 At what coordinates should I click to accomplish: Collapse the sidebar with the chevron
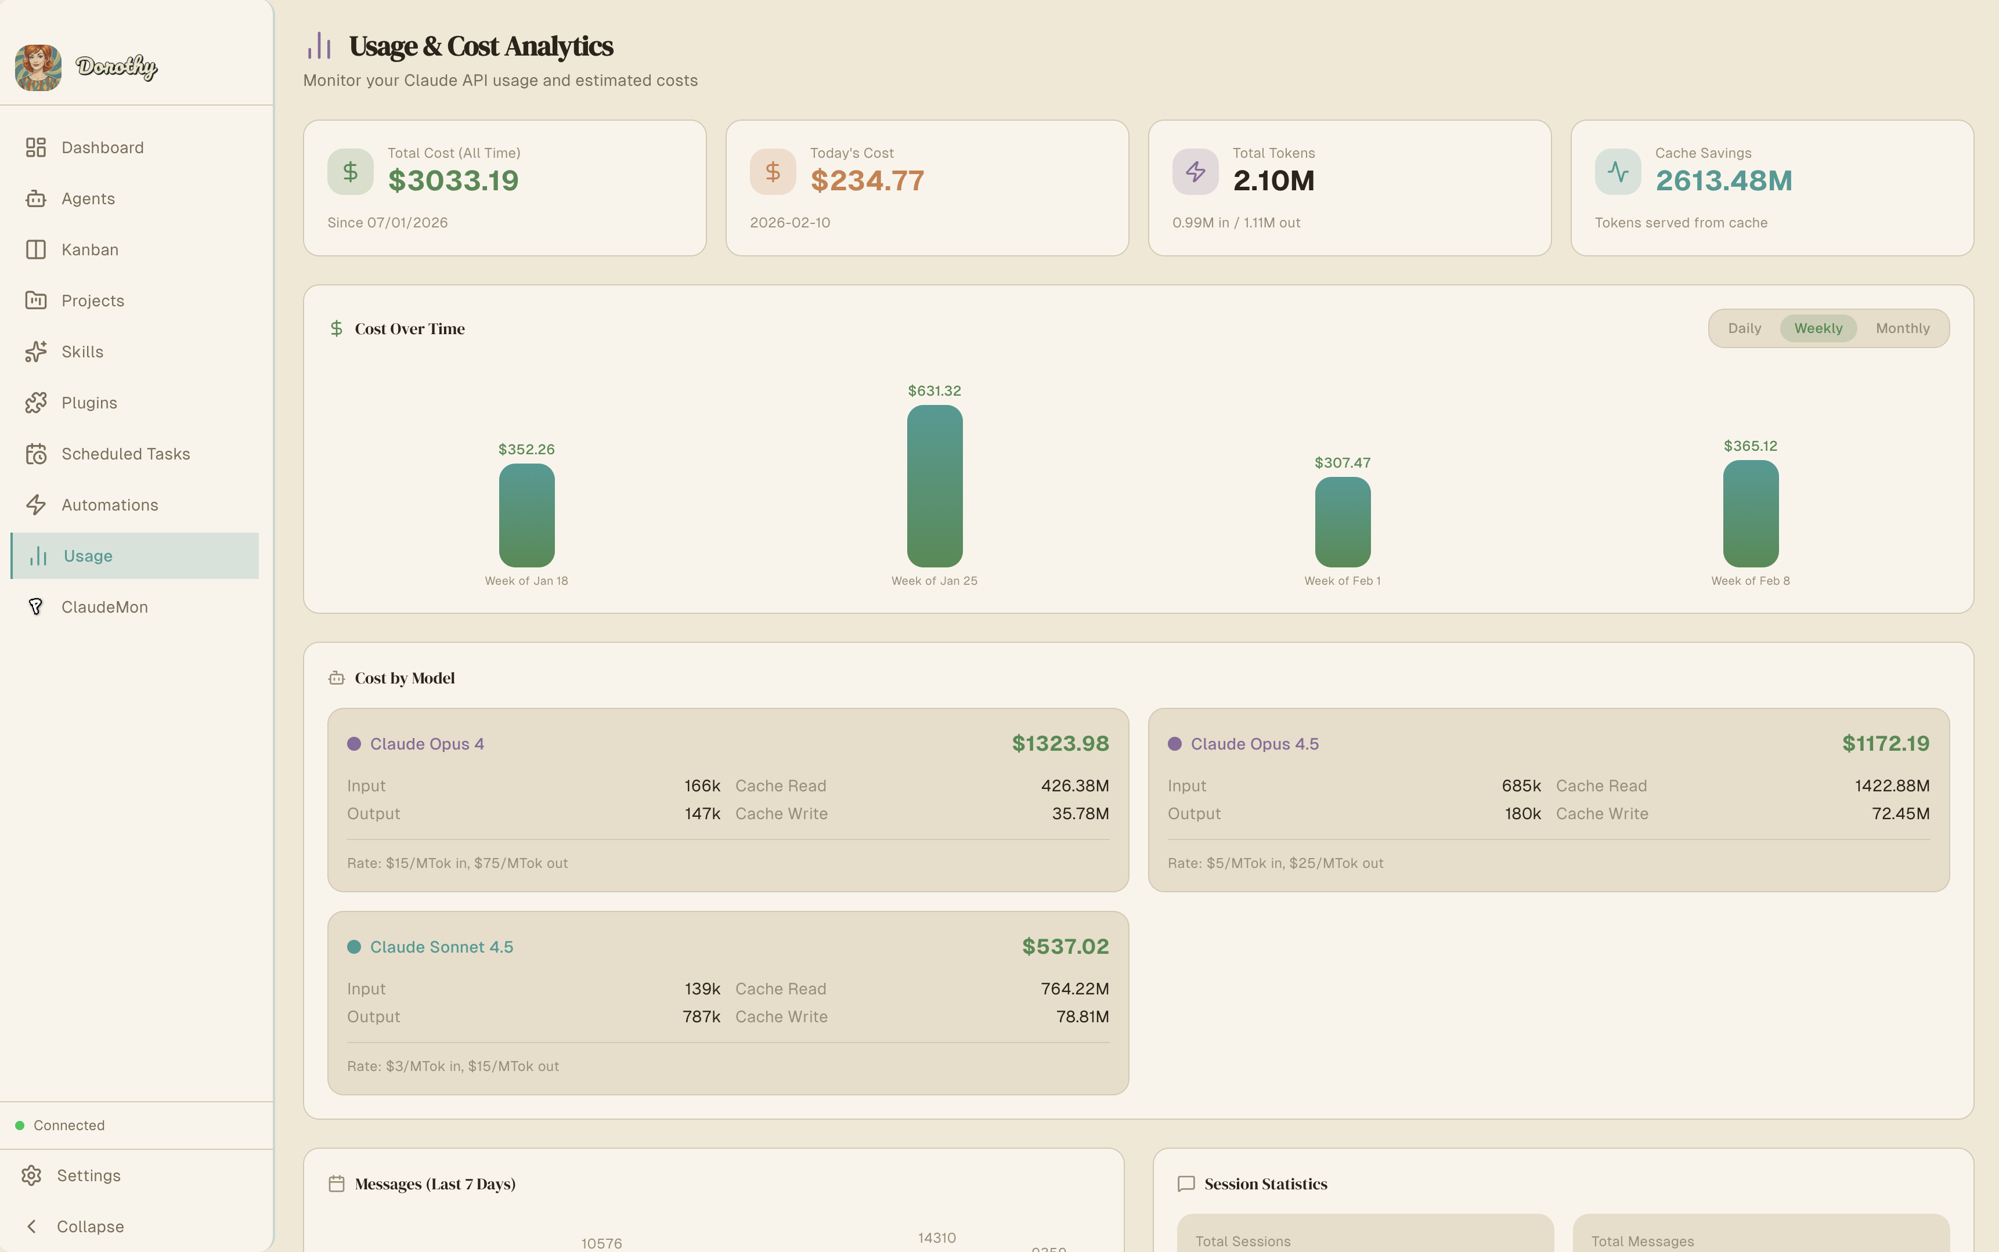31,1226
